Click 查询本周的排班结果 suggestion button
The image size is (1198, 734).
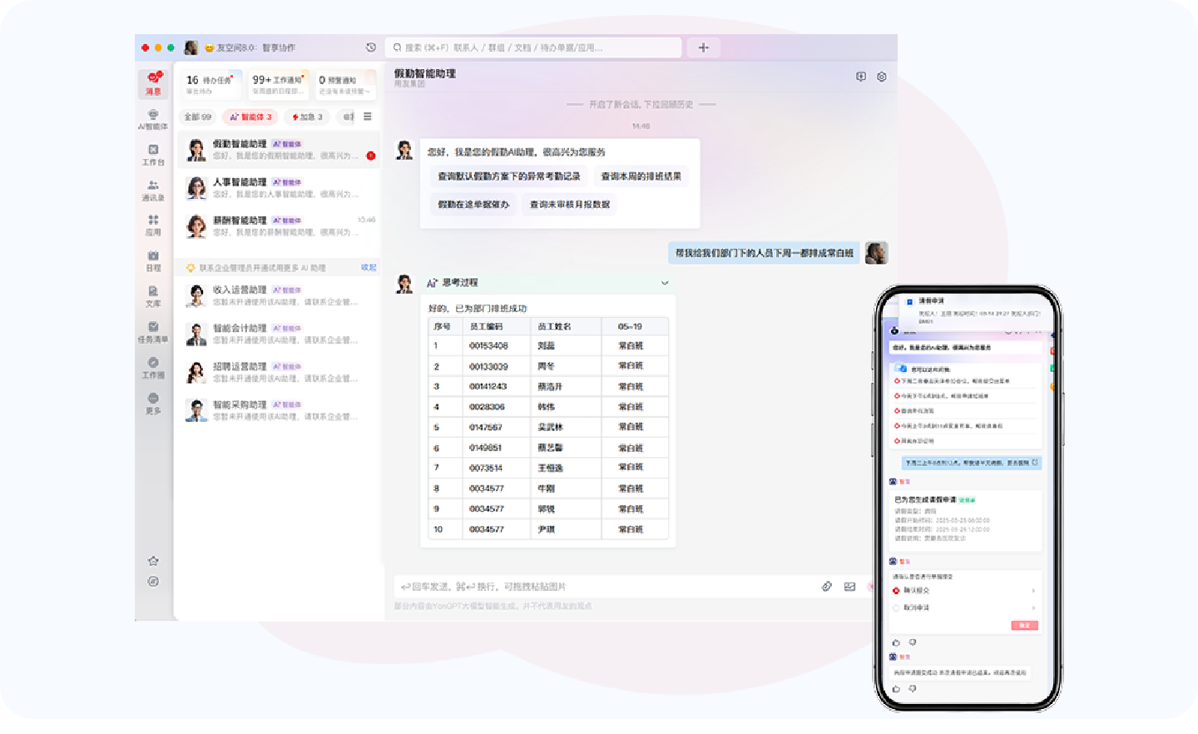coord(641,176)
